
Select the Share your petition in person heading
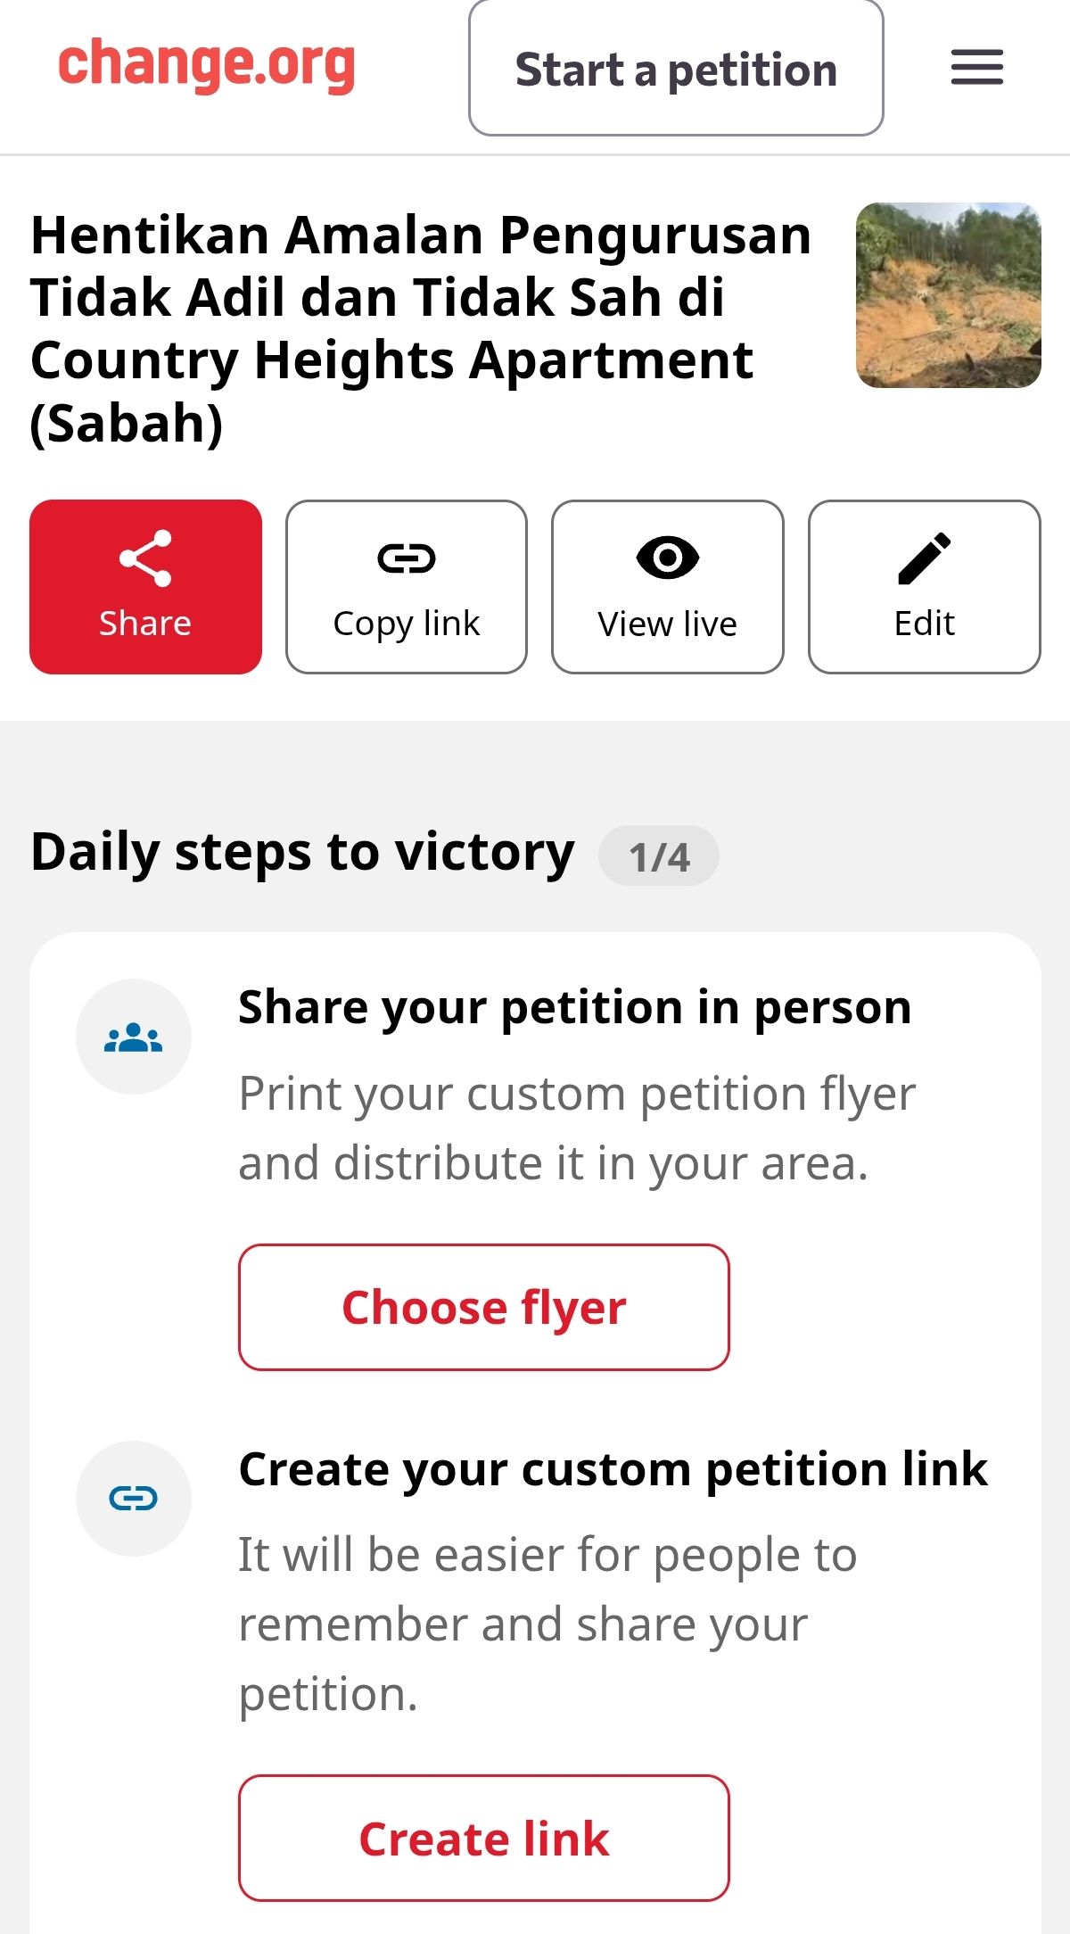coord(575,1008)
